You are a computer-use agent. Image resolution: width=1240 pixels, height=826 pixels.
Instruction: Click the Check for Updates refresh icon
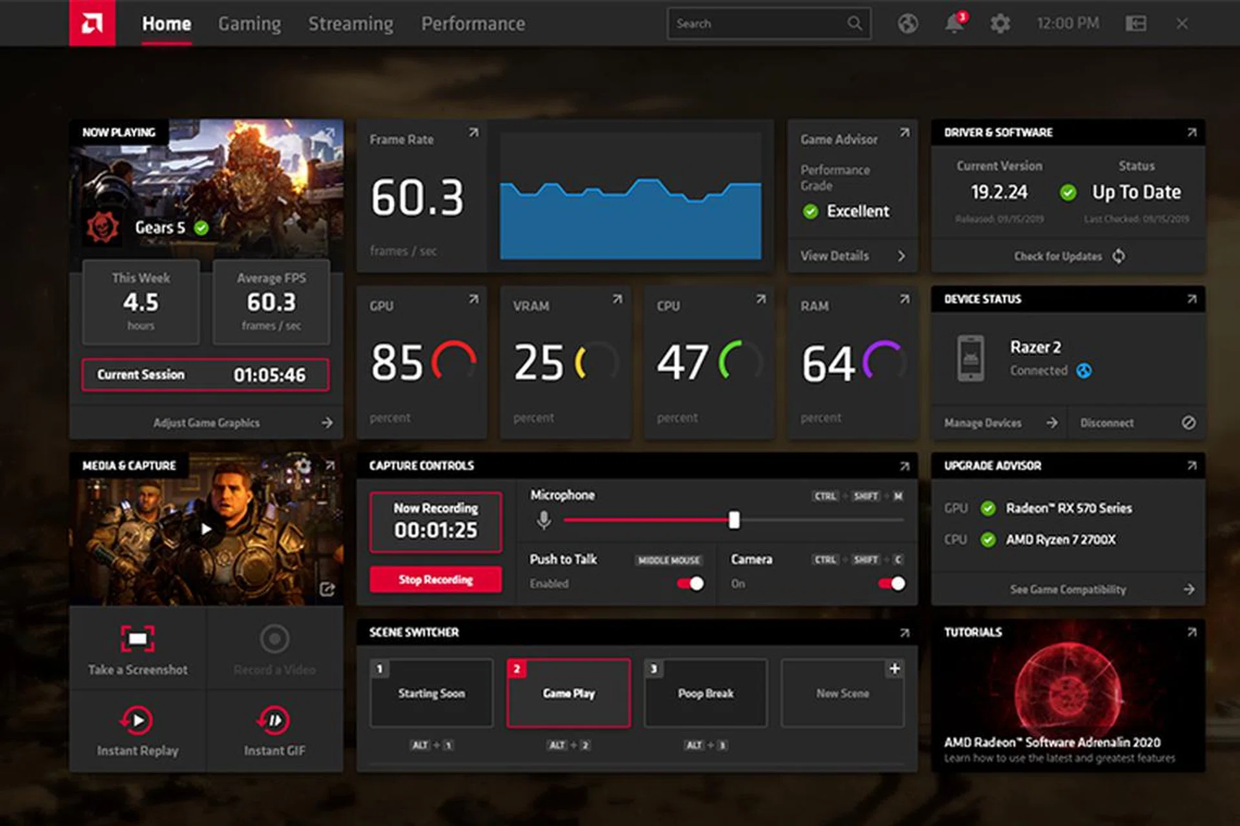click(x=1119, y=256)
